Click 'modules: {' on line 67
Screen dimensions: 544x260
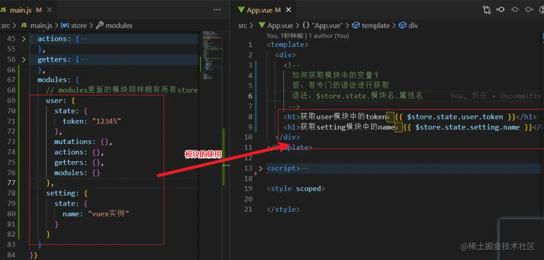click(x=58, y=80)
